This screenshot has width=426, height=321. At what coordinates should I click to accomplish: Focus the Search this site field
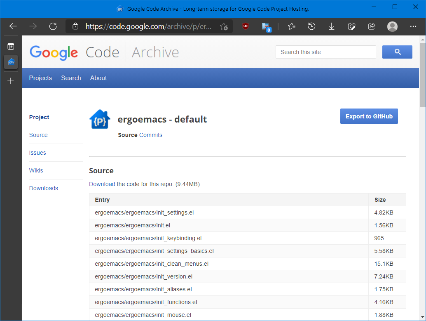(326, 52)
